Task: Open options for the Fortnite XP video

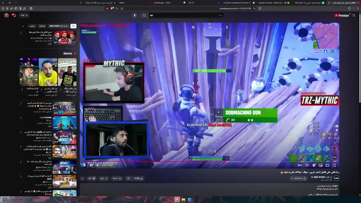Action: (x=21, y=118)
